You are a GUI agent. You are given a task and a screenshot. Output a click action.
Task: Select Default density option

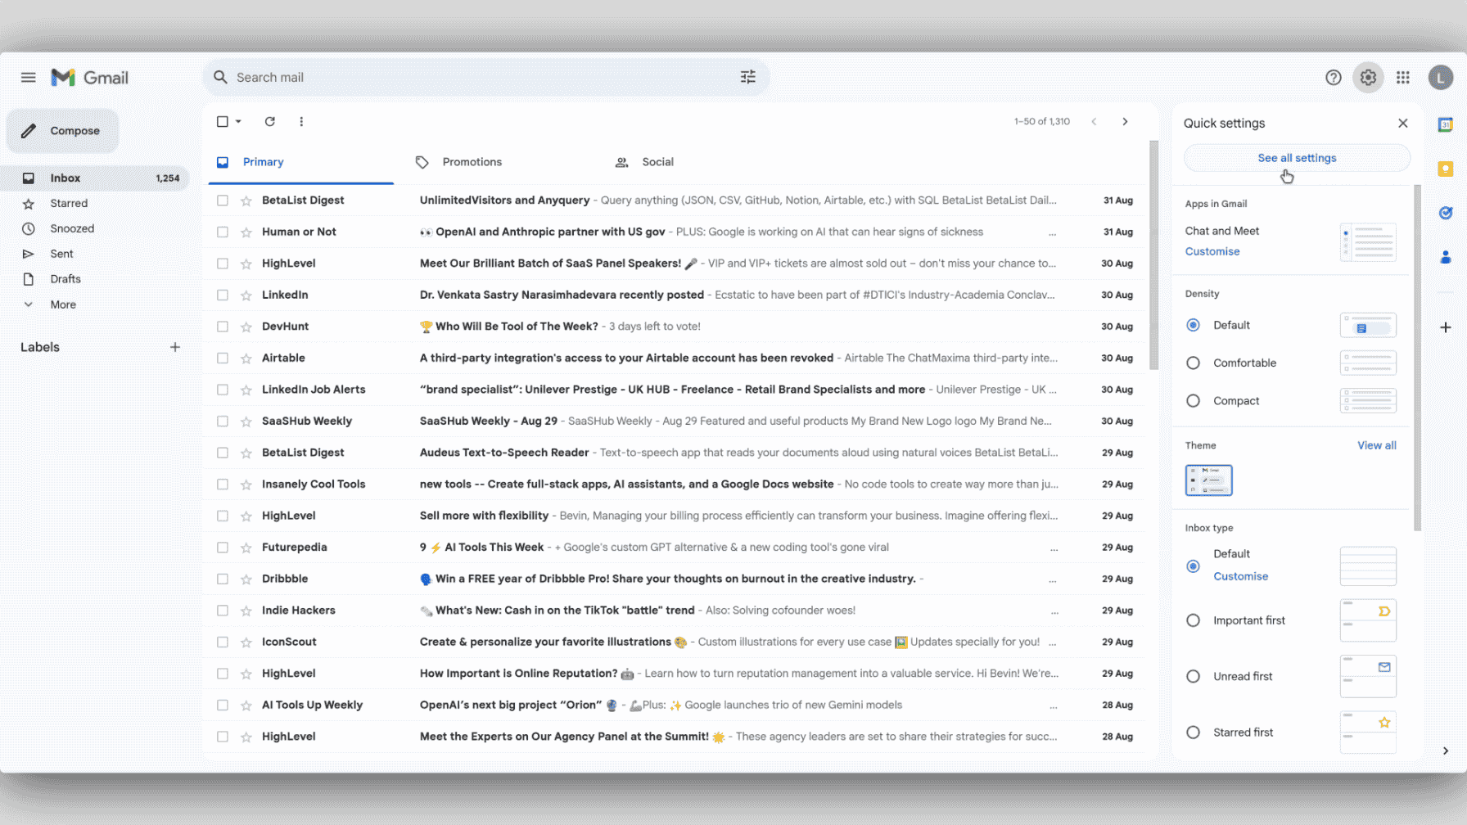[1194, 325]
